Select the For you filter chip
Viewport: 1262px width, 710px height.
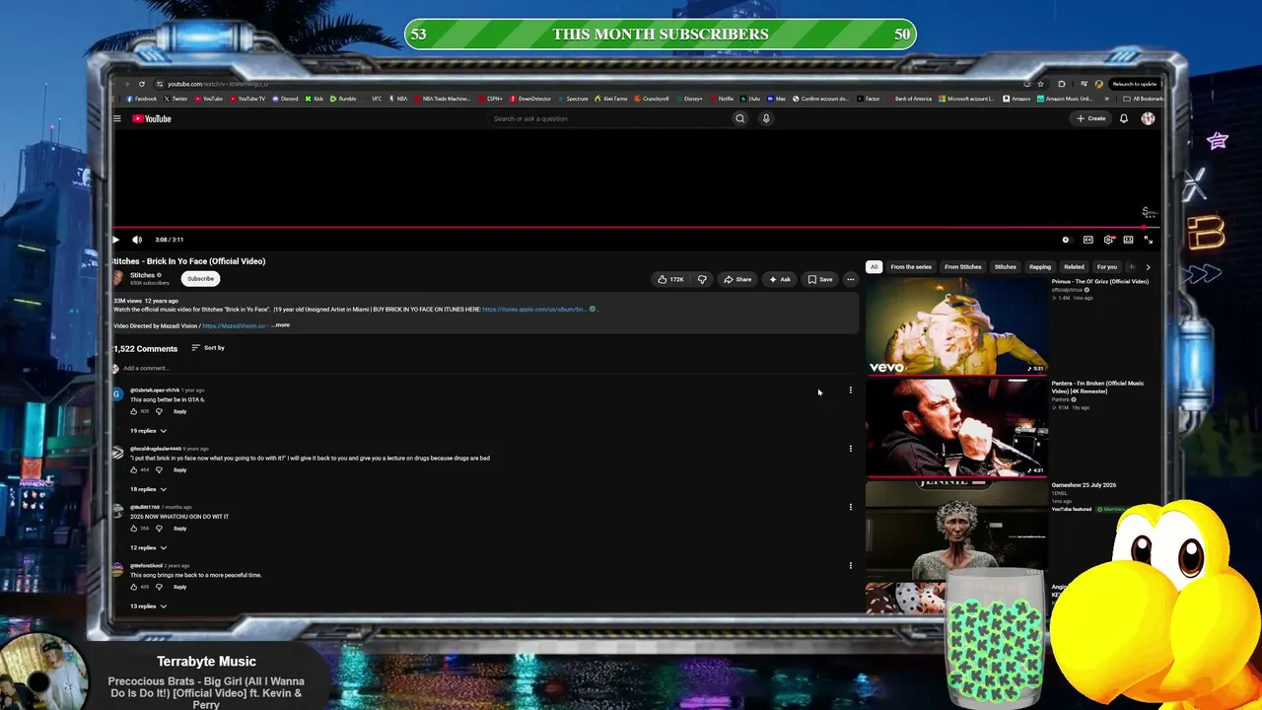pyautogui.click(x=1107, y=267)
